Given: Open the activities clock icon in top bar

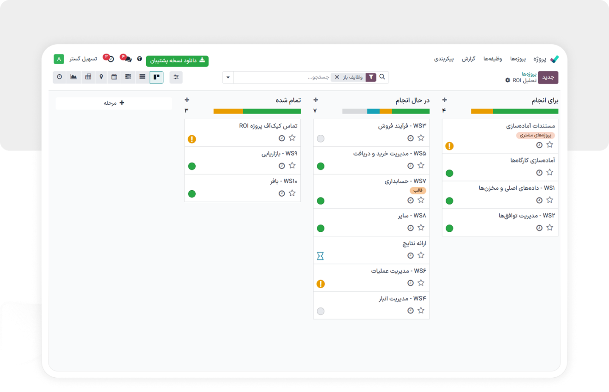Looking at the screenshot, I should click(110, 59).
